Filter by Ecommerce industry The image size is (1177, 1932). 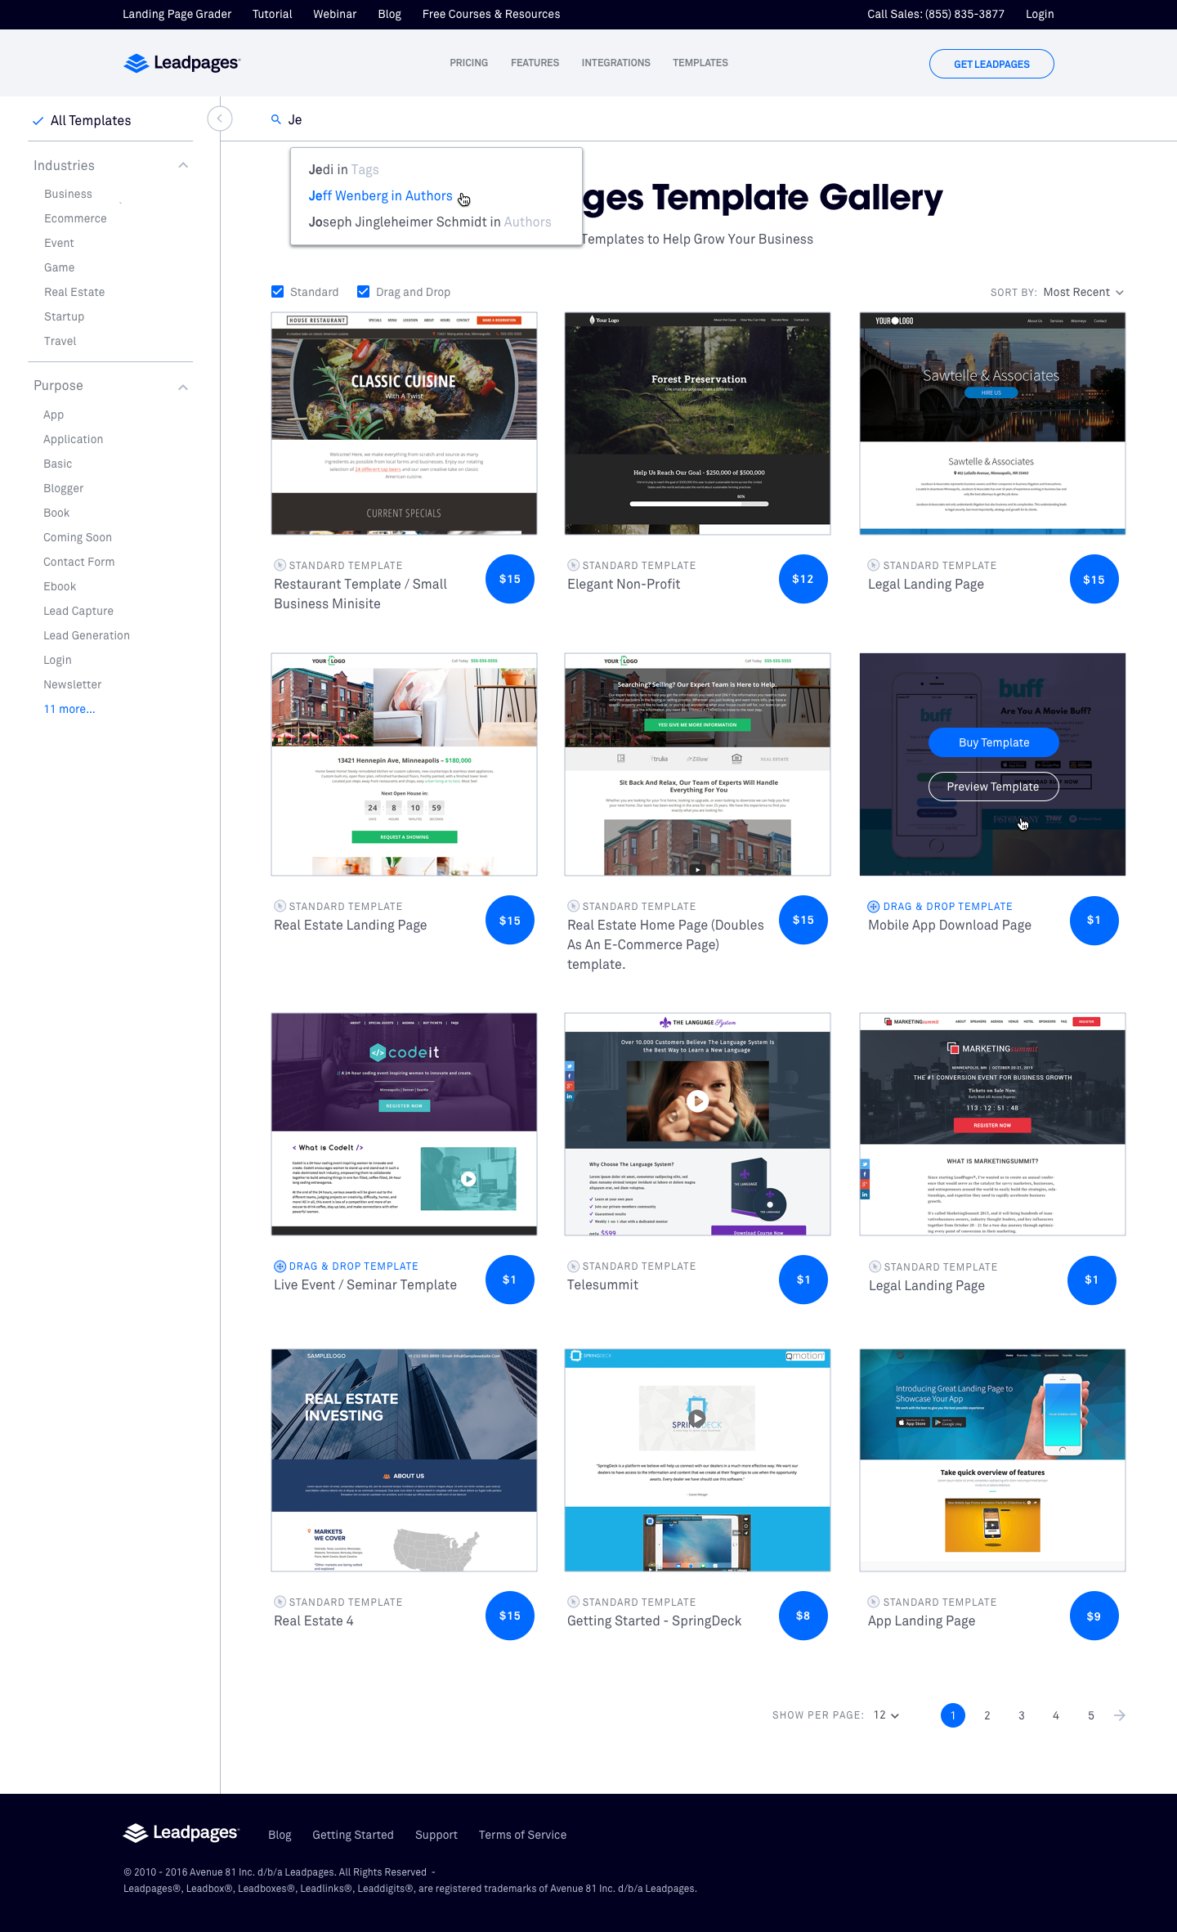pos(75,218)
